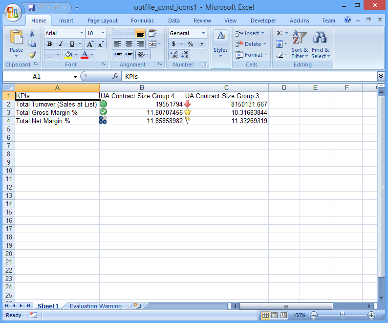Viewport: 388px width, 323px height.
Task: Click the Paste clipboard icon
Action: coord(16,38)
